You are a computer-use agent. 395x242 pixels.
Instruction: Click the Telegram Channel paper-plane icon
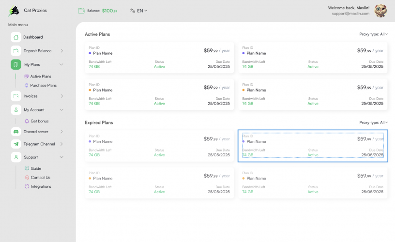point(16,144)
